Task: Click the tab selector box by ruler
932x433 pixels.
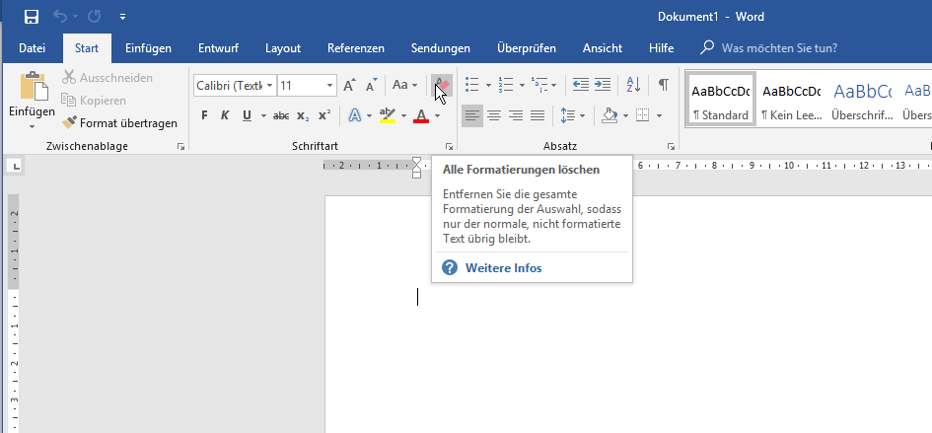Action: click(x=15, y=166)
